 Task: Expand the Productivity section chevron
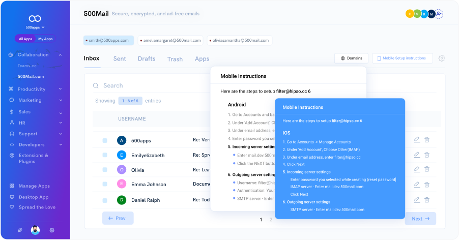[x=61, y=89]
